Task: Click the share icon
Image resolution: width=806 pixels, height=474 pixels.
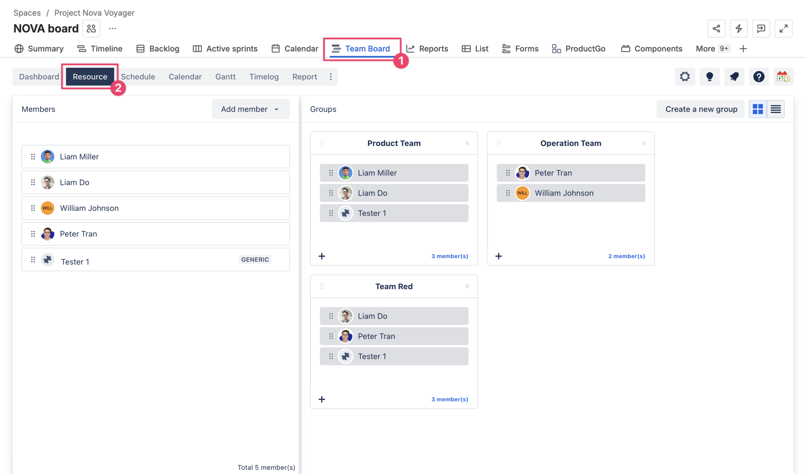Action: pos(716,28)
